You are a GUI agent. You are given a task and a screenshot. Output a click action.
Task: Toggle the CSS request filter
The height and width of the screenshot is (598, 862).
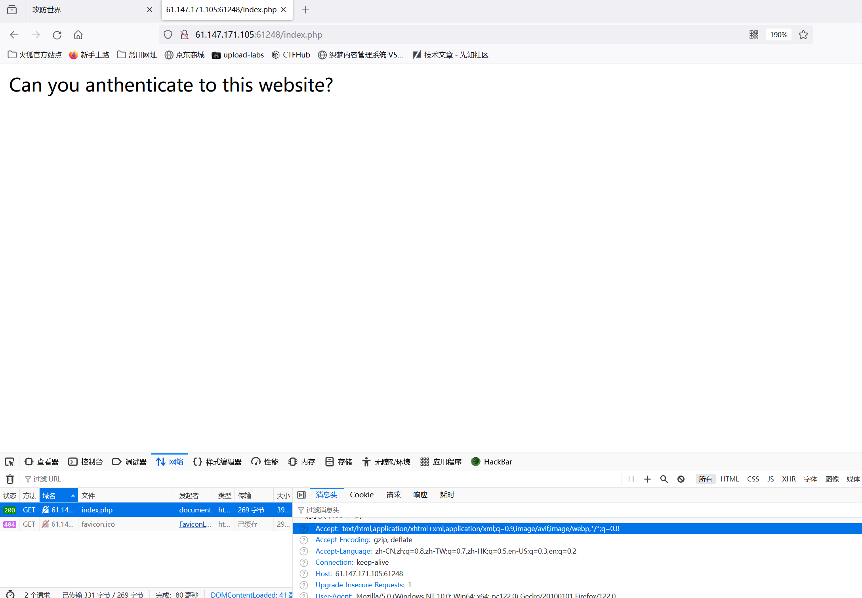pos(753,479)
